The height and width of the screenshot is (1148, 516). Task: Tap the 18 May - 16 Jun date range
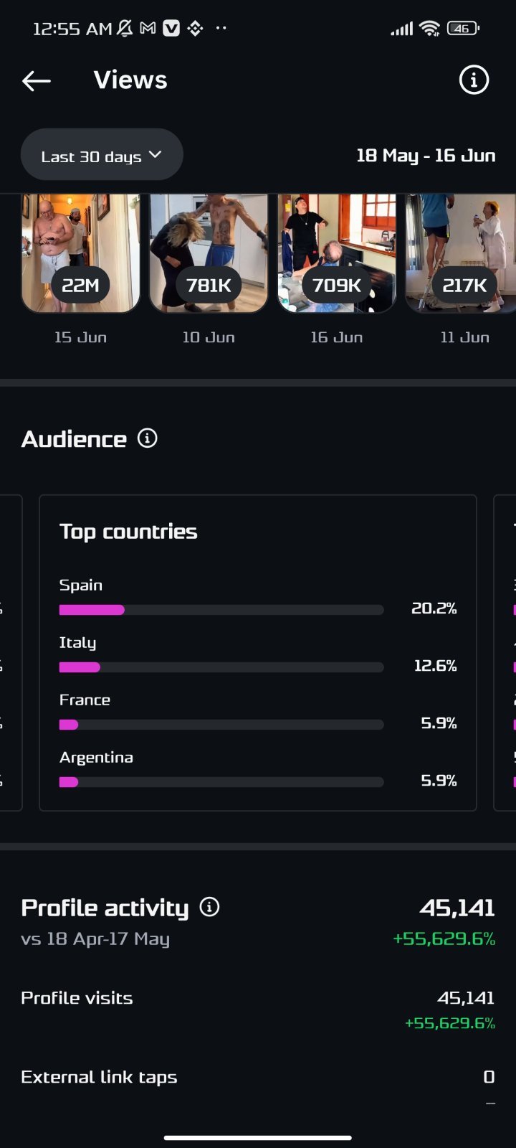(426, 156)
